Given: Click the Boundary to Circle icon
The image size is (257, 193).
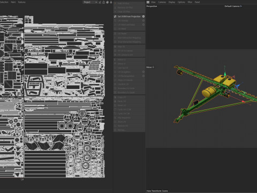Looking at the screenshot, I should click(x=115, y=88).
